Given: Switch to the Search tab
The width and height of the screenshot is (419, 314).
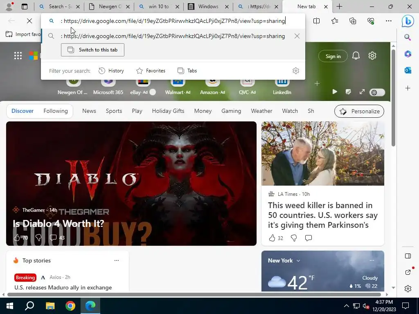Looking at the screenshot, I should coord(59,7).
